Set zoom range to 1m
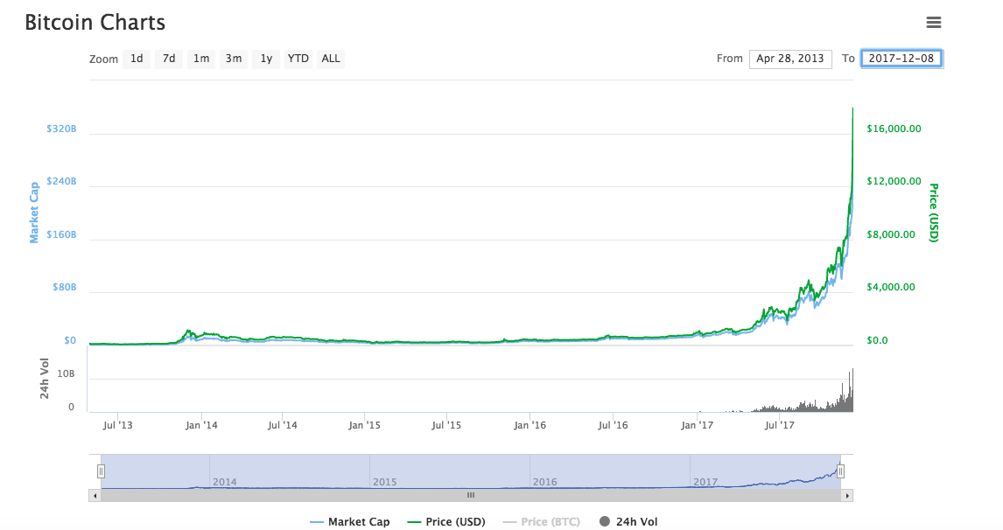Image resolution: width=1003 pixels, height=530 pixels. tap(201, 59)
